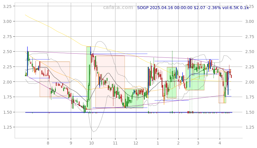Click the 2.00 label on right price axis
The image size is (257, 148).
(250, 82)
